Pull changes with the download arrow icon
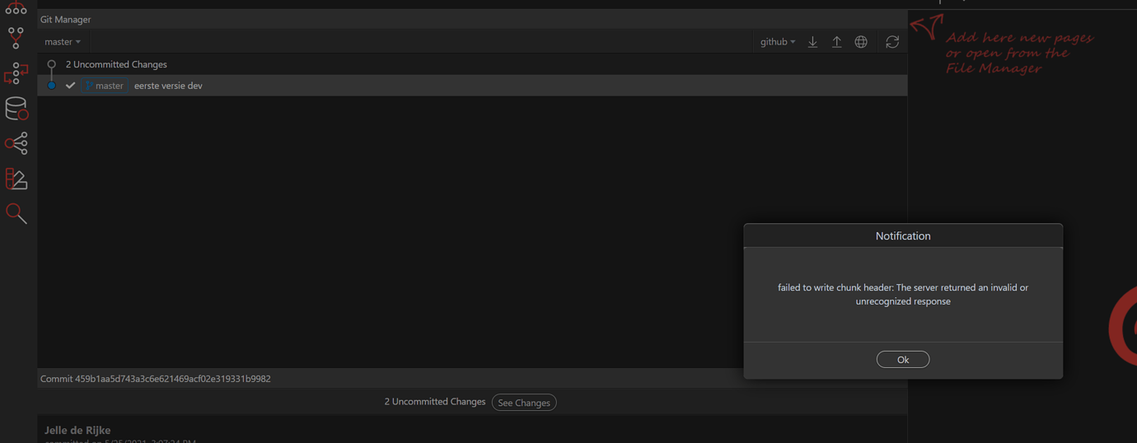This screenshot has height=443, width=1137. point(812,42)
